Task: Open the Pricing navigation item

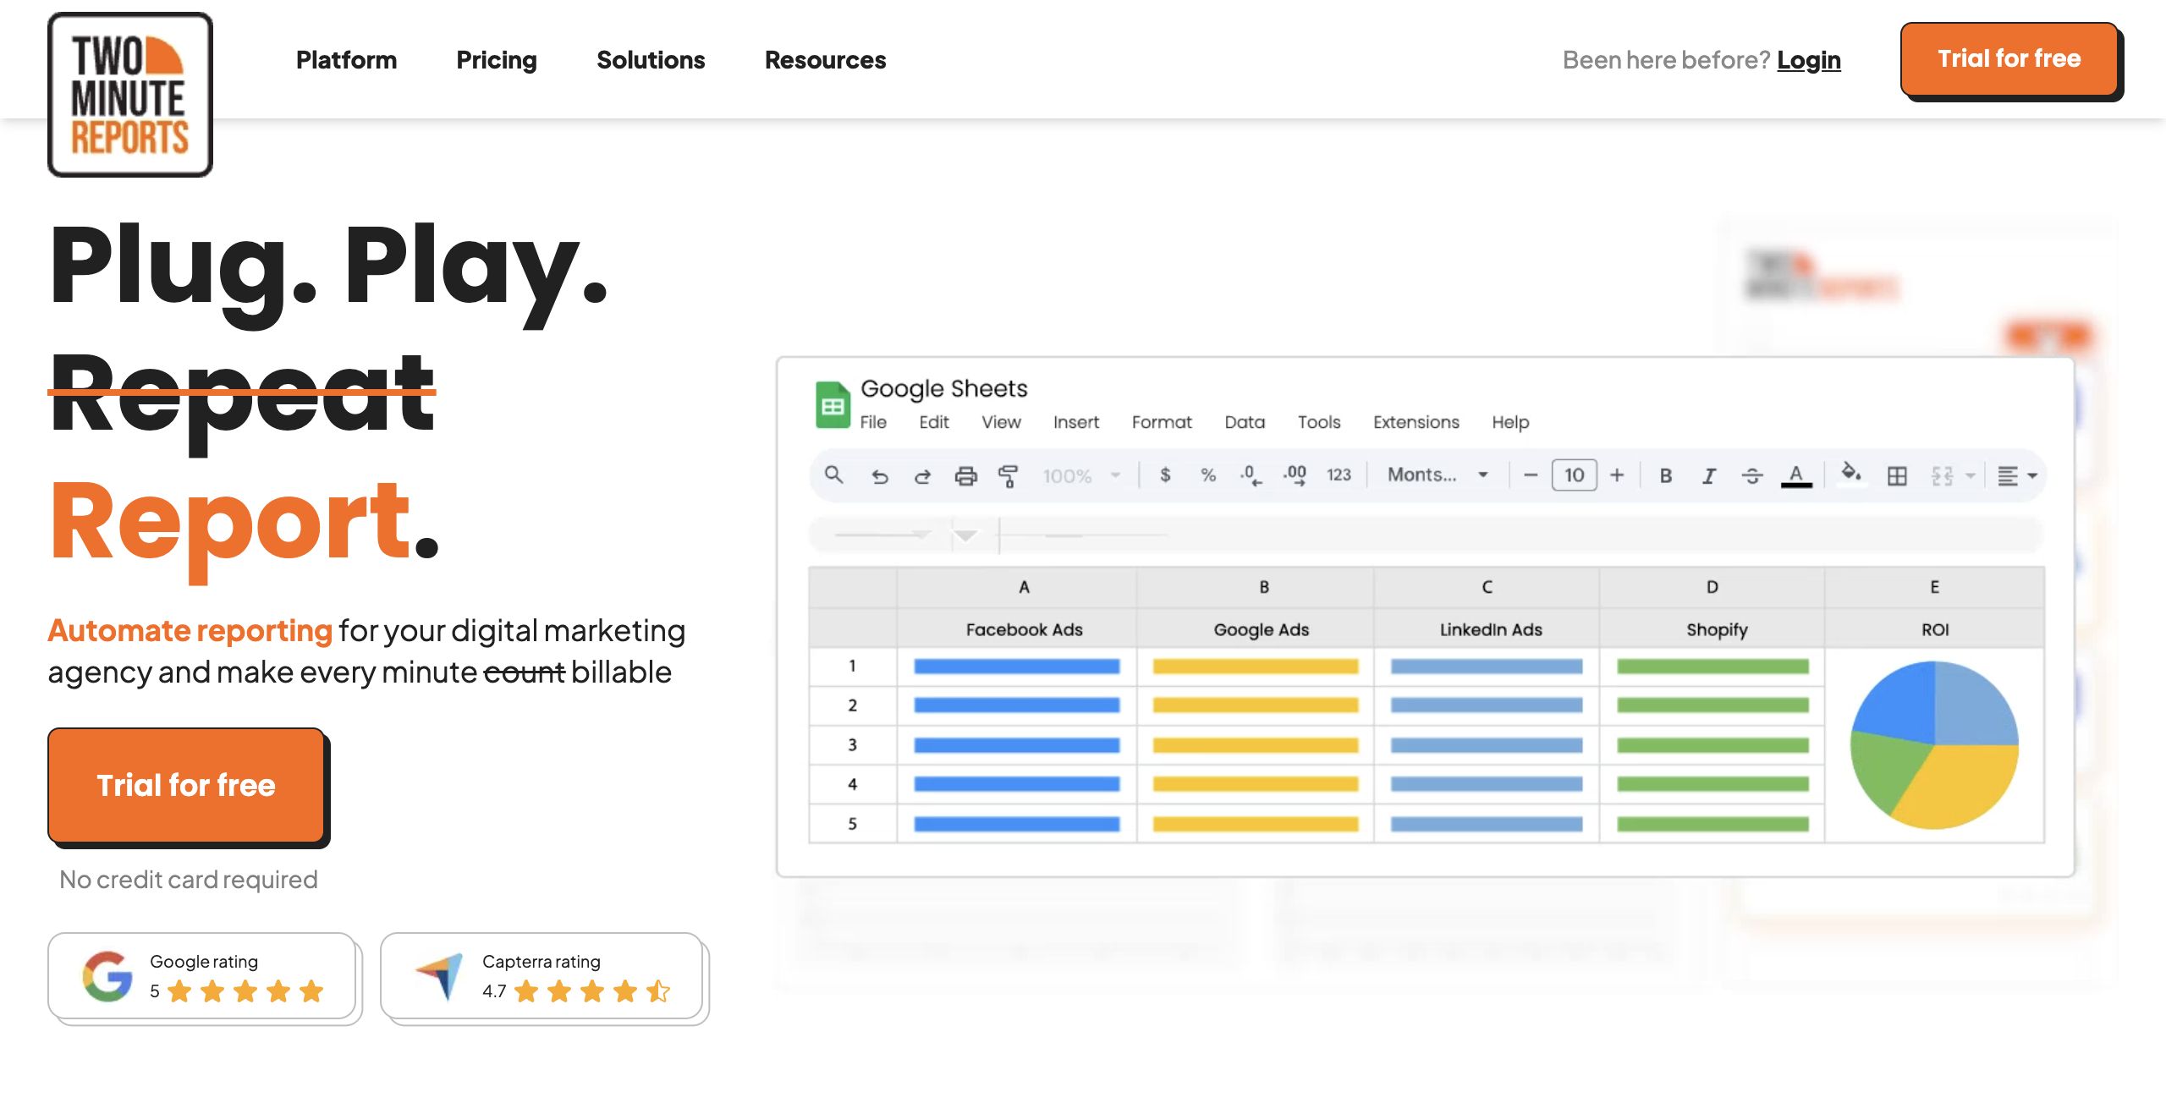Action: [x=496, y=60]
